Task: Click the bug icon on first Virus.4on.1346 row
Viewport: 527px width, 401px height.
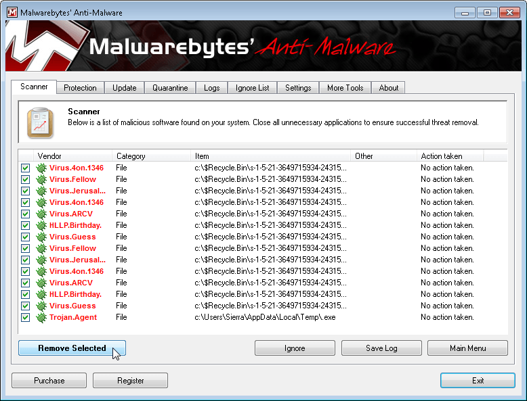Action: click(41, 168)
